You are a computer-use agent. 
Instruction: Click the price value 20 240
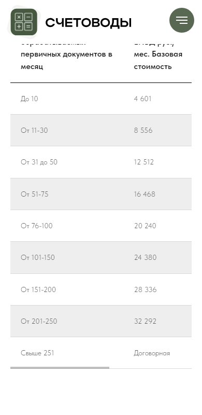(145, 226)
